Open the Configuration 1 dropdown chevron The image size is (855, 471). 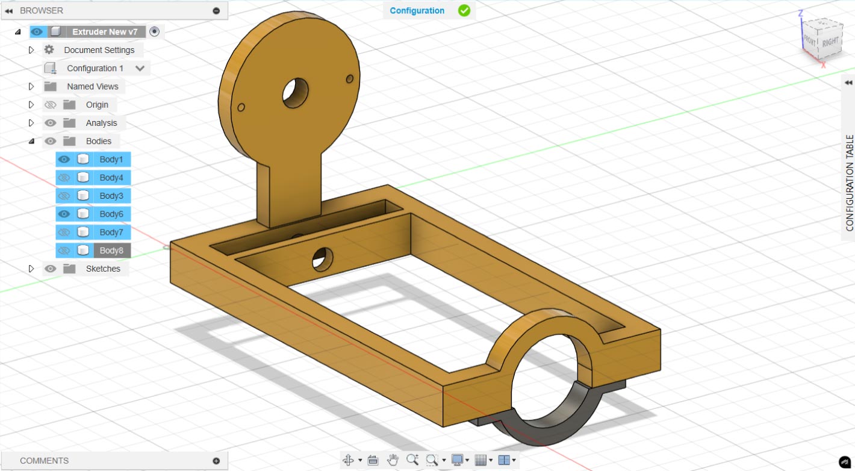pyautogui.click(x=140, y=68)
